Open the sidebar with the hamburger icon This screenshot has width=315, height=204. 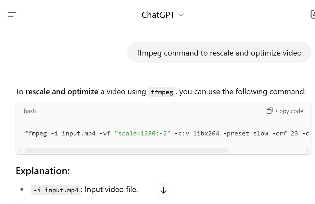[x=12, y=15]
